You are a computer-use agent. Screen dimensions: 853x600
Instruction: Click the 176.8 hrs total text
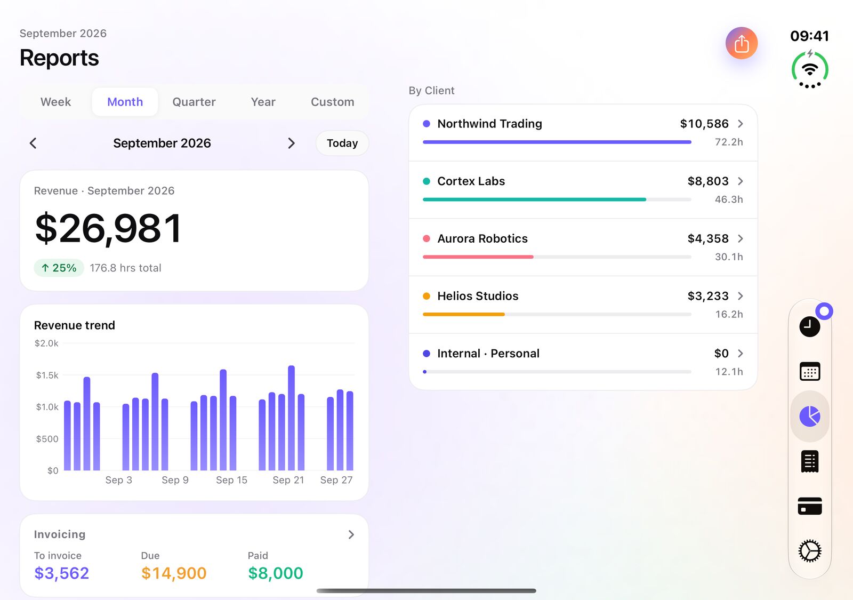coord(125,268)
